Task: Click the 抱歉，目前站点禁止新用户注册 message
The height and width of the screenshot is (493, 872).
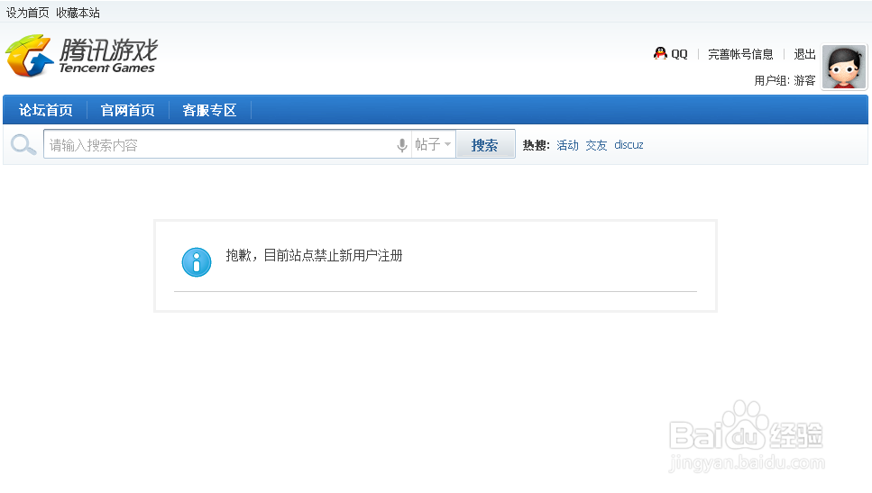Action: pos(314,256)
